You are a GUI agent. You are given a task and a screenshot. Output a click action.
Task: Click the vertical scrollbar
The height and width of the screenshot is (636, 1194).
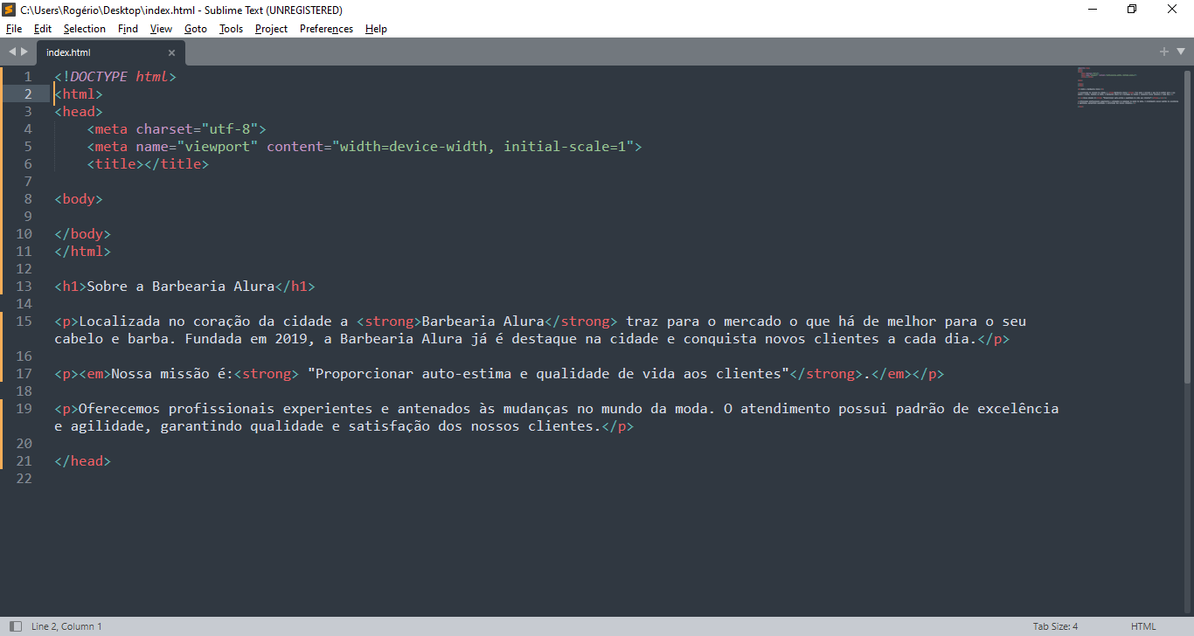(1188, 225)
